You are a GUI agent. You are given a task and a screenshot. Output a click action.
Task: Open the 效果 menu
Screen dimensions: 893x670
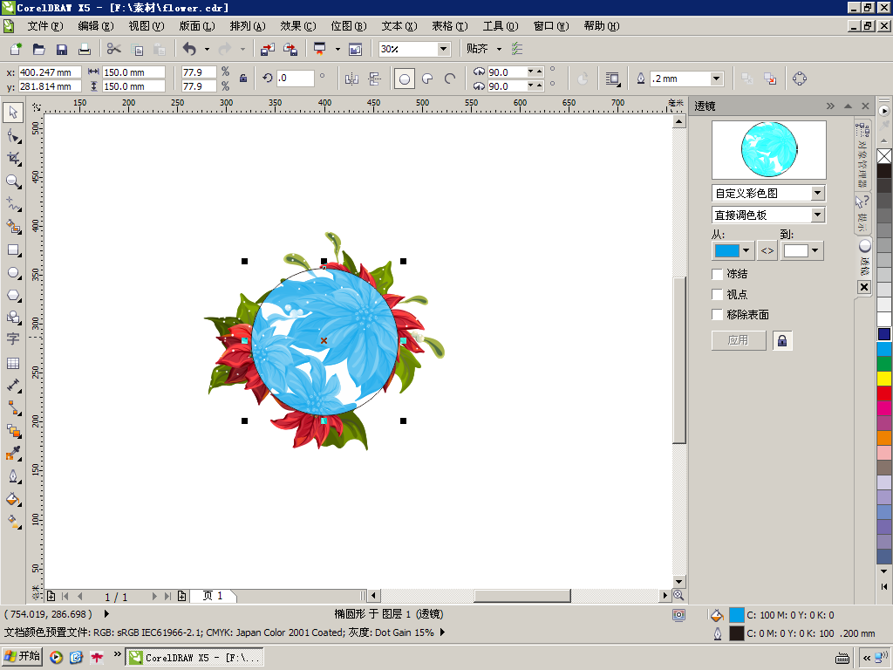tap(298, 26)
